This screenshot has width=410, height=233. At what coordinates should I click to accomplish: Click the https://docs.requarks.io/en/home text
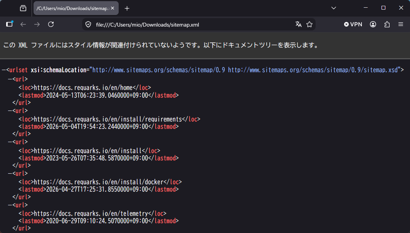83,88
